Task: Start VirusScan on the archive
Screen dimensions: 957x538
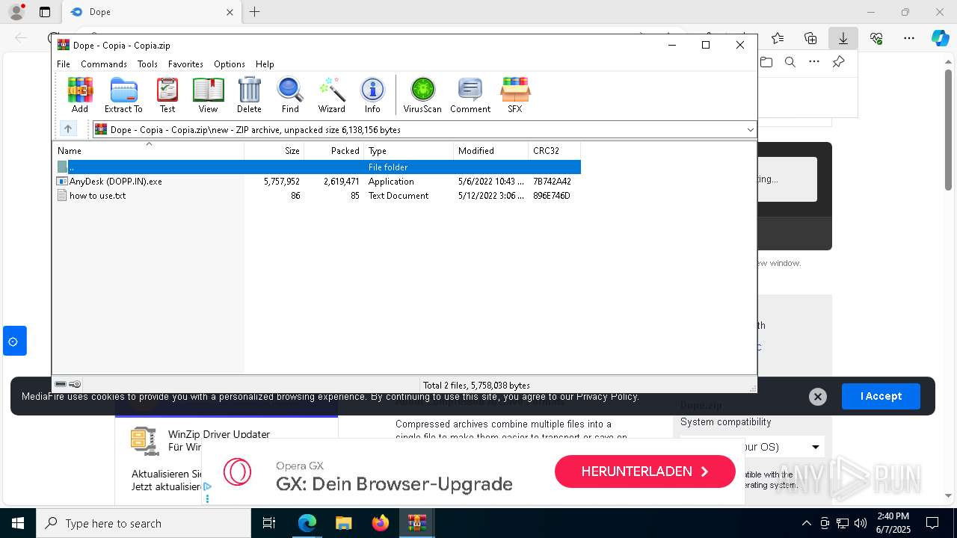Action: tap(422, 95)
